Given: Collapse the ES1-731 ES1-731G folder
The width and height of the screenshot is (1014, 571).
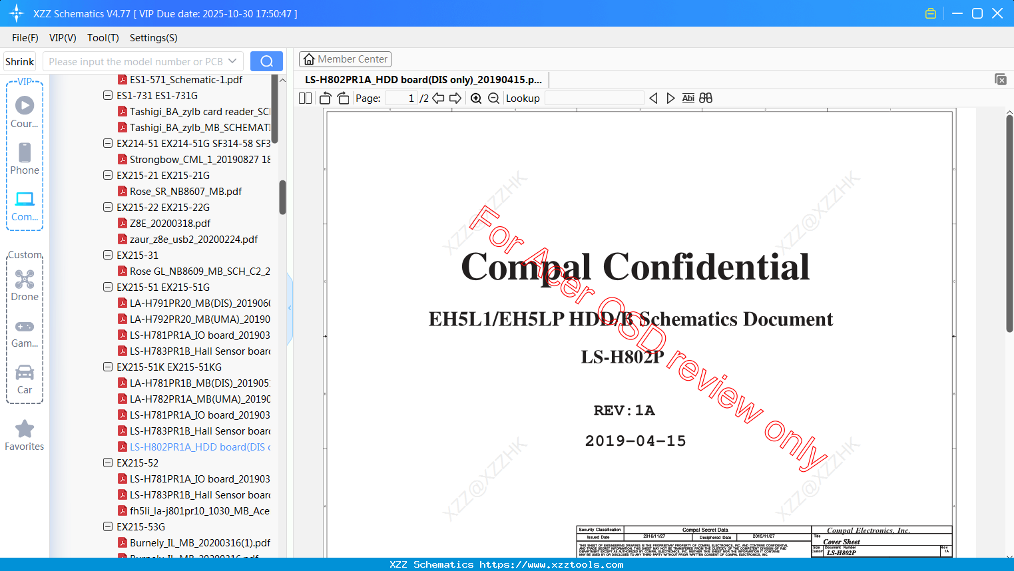Looking at the screenshot, I should (108, 95).
